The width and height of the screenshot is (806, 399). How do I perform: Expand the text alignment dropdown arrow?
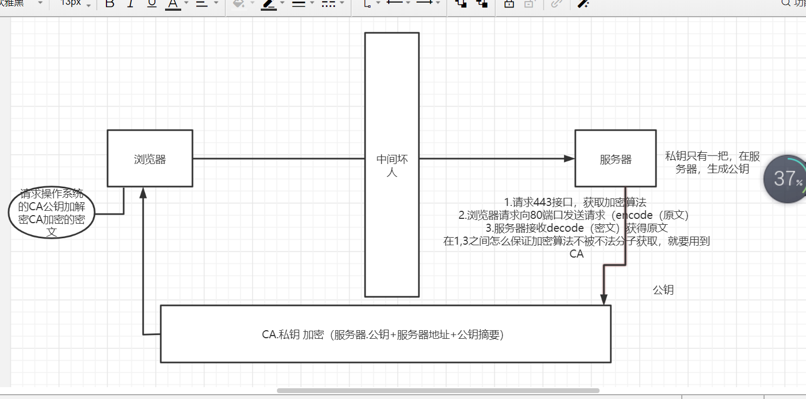coord(216,3)
